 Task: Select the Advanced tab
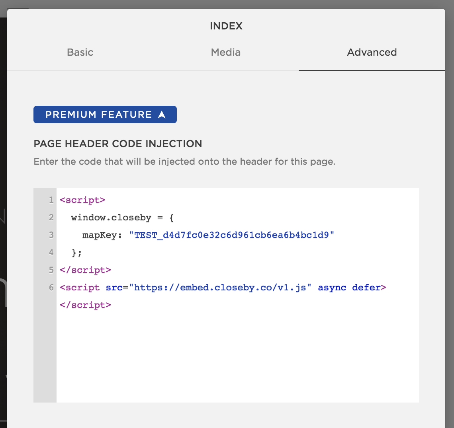coord(372,53)
